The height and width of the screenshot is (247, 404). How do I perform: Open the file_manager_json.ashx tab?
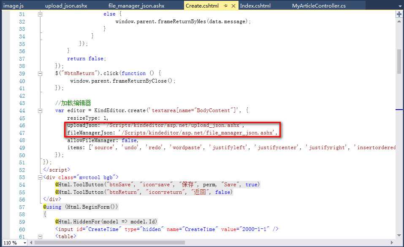point(136,5)
